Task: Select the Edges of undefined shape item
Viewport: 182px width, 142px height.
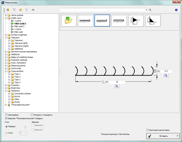Action: click(22, 57)
